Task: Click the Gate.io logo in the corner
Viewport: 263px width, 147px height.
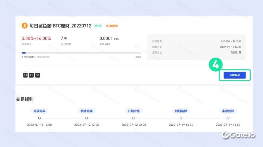Action: click(x=238, y=135)
